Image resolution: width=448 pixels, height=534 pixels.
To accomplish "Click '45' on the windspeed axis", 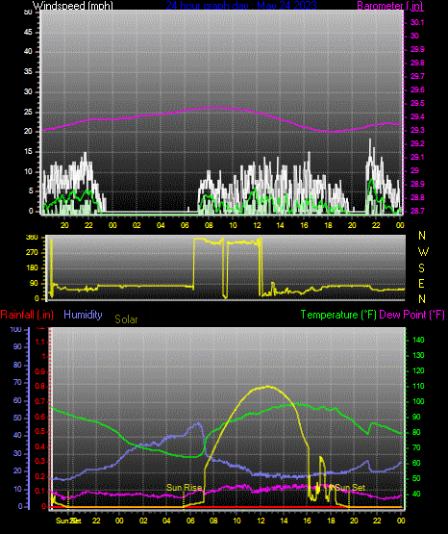I will [x=28, y=32].
